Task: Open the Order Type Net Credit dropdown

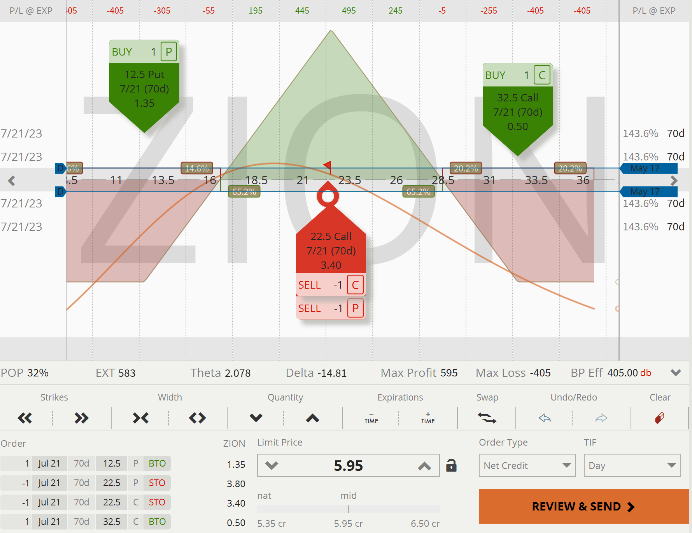Action: click(x=527, y=465)
